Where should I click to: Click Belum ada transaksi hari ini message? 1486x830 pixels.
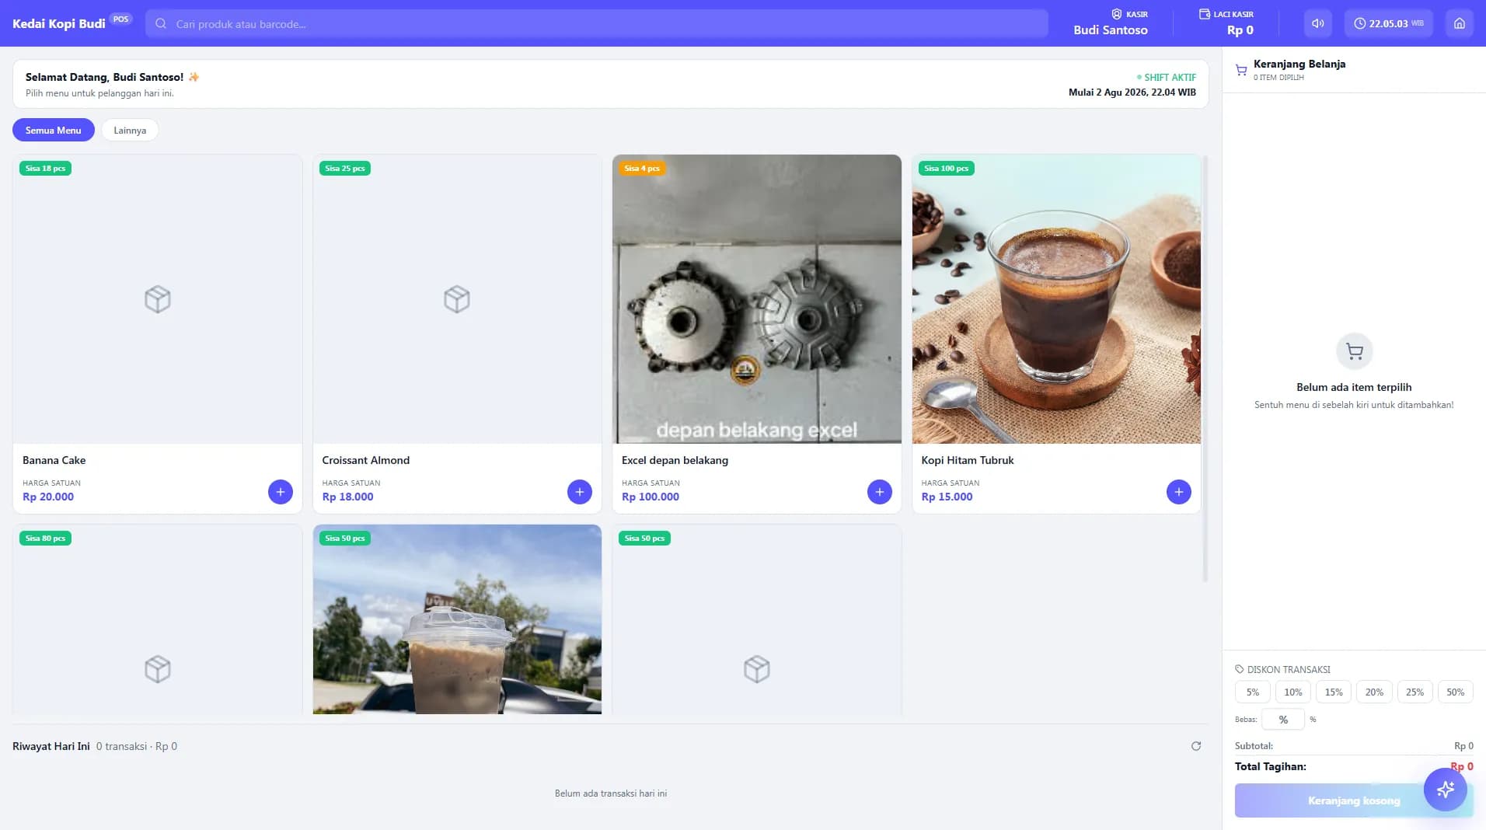pos(611,793)
